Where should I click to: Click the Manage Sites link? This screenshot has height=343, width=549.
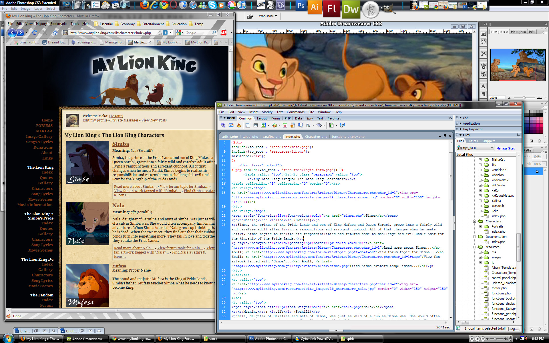coord(505,148)
